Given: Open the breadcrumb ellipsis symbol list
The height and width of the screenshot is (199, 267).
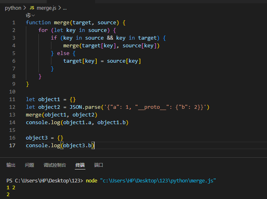Looking at the screenshot, I should click(x=65, y=8).
